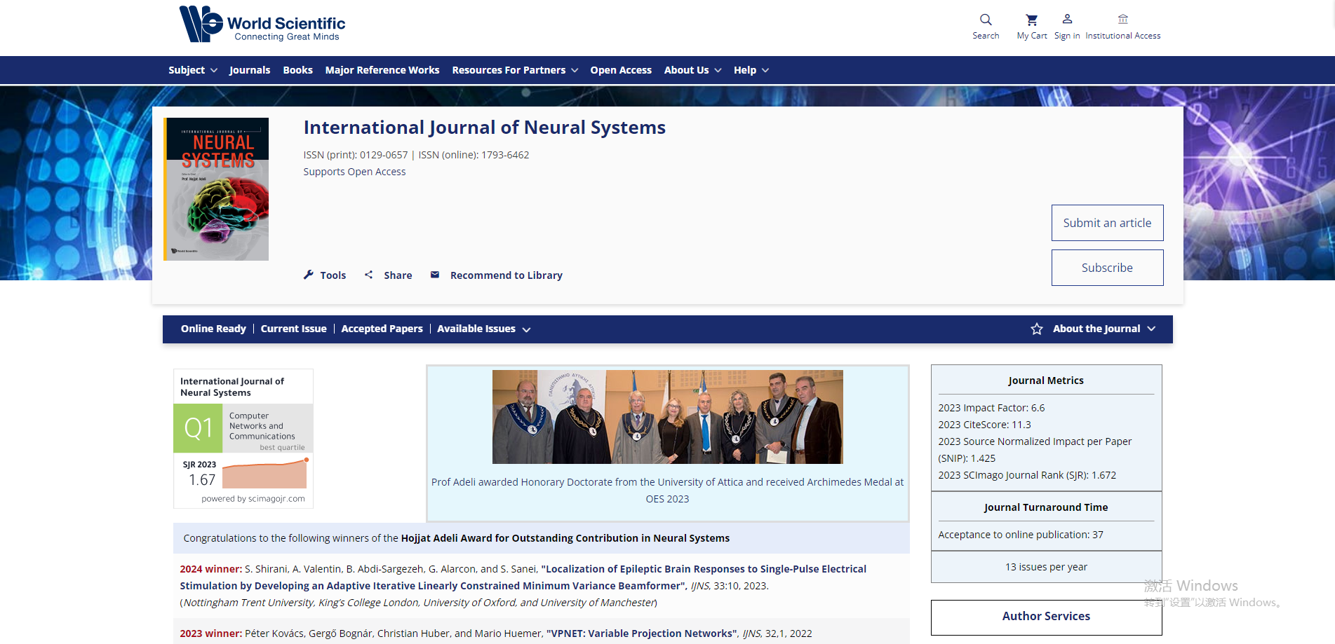Screen dimensions: 1335x644
Task: Click the '13 issues per year' text
Action: coord(1046,567)
